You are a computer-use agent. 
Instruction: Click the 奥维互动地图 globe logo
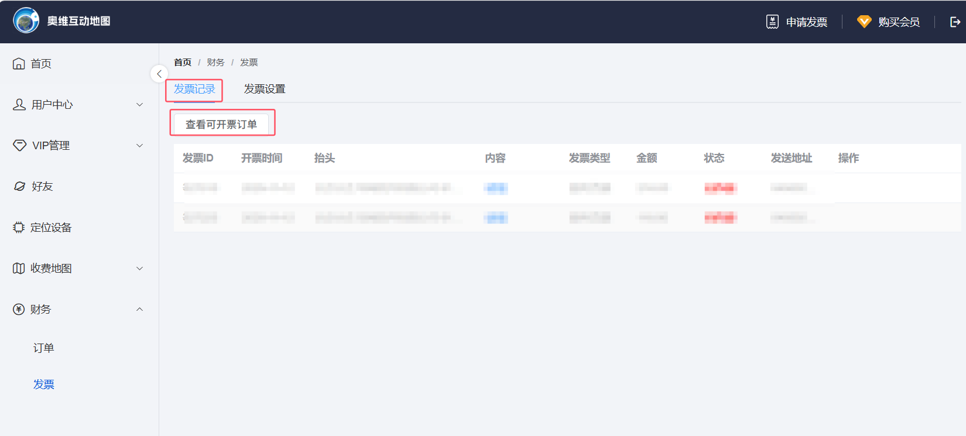click(26, 21)
